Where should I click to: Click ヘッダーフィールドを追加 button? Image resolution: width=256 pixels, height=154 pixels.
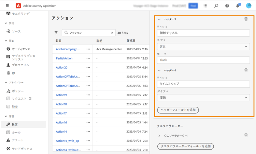click(178, 110)
